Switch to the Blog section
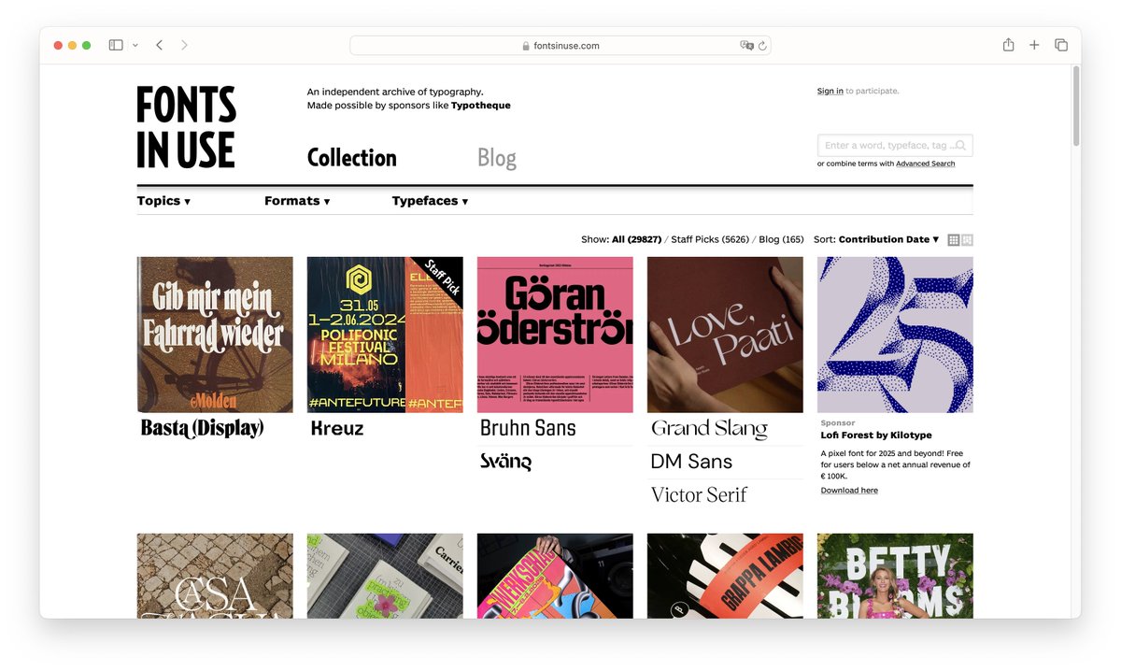The image size is (1121, 671). click(496, 157)
